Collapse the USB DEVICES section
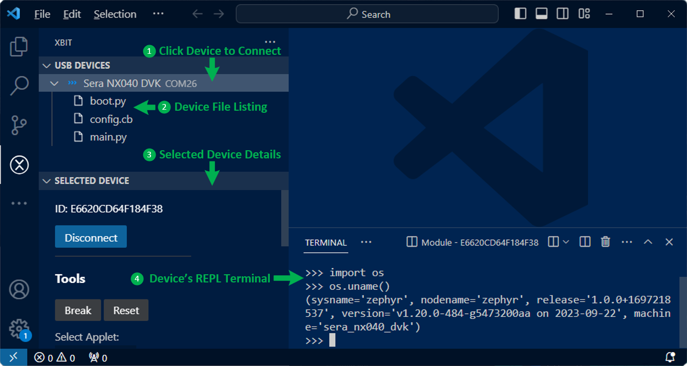 coord(47,66)
